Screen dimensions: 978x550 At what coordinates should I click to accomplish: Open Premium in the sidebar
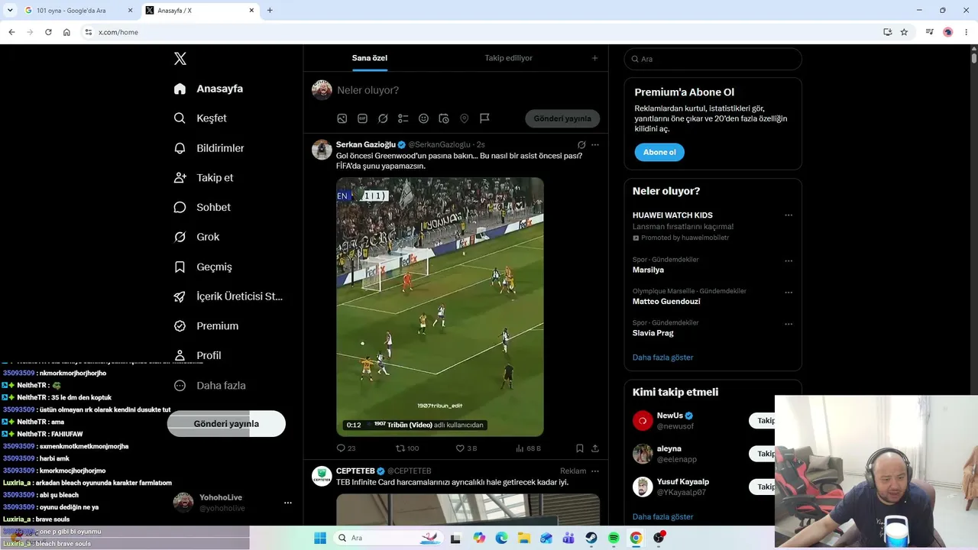coord(206,325)
